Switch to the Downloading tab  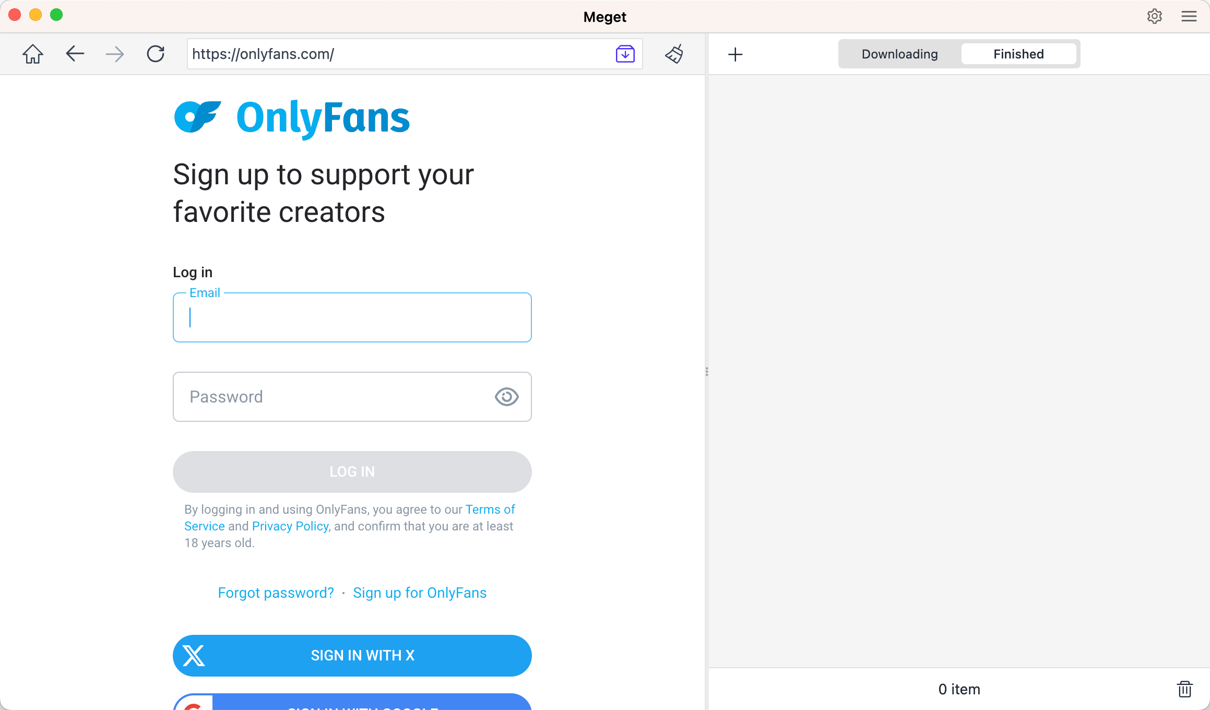tap(900, 54)
